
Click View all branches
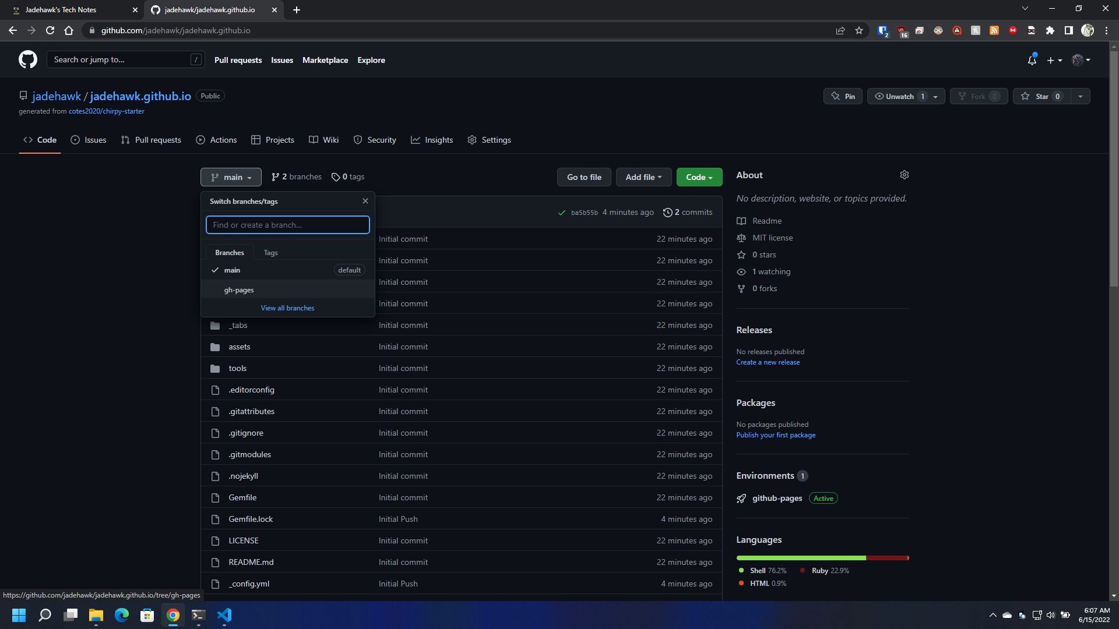287,308
